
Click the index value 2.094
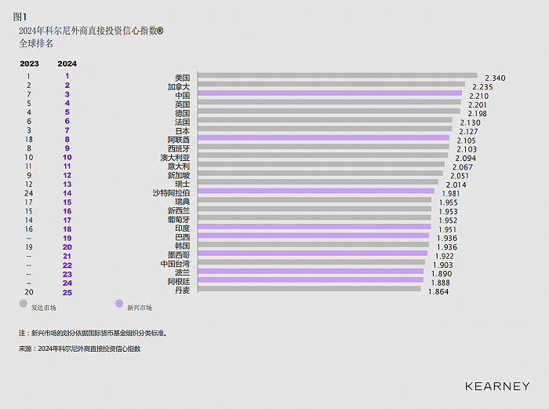point(466,159)
